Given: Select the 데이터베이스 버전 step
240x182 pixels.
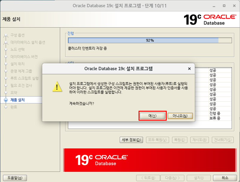Looking at the screenshot, I should 24,57.
